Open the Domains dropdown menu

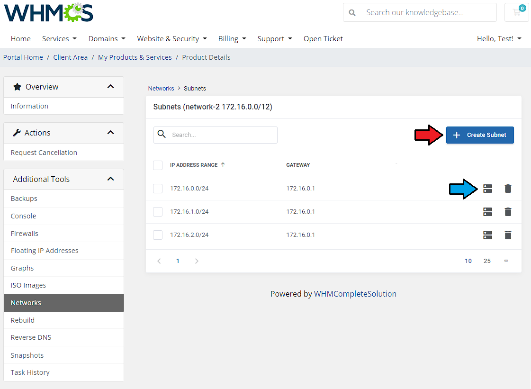coord(107,39)
